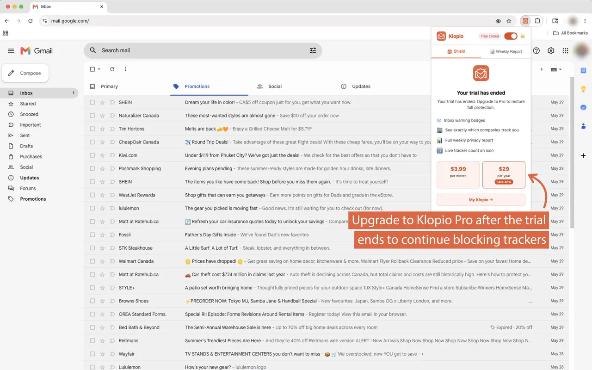Image resolution: width=592 pixels, height=370 pixels.
Task: Open the Browns Shoes PREORDER NOW email
Action: (x=326, y=301)
